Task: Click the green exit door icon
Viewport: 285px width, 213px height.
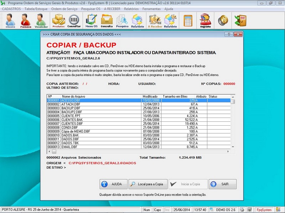Action: click(x=240, y=21)
